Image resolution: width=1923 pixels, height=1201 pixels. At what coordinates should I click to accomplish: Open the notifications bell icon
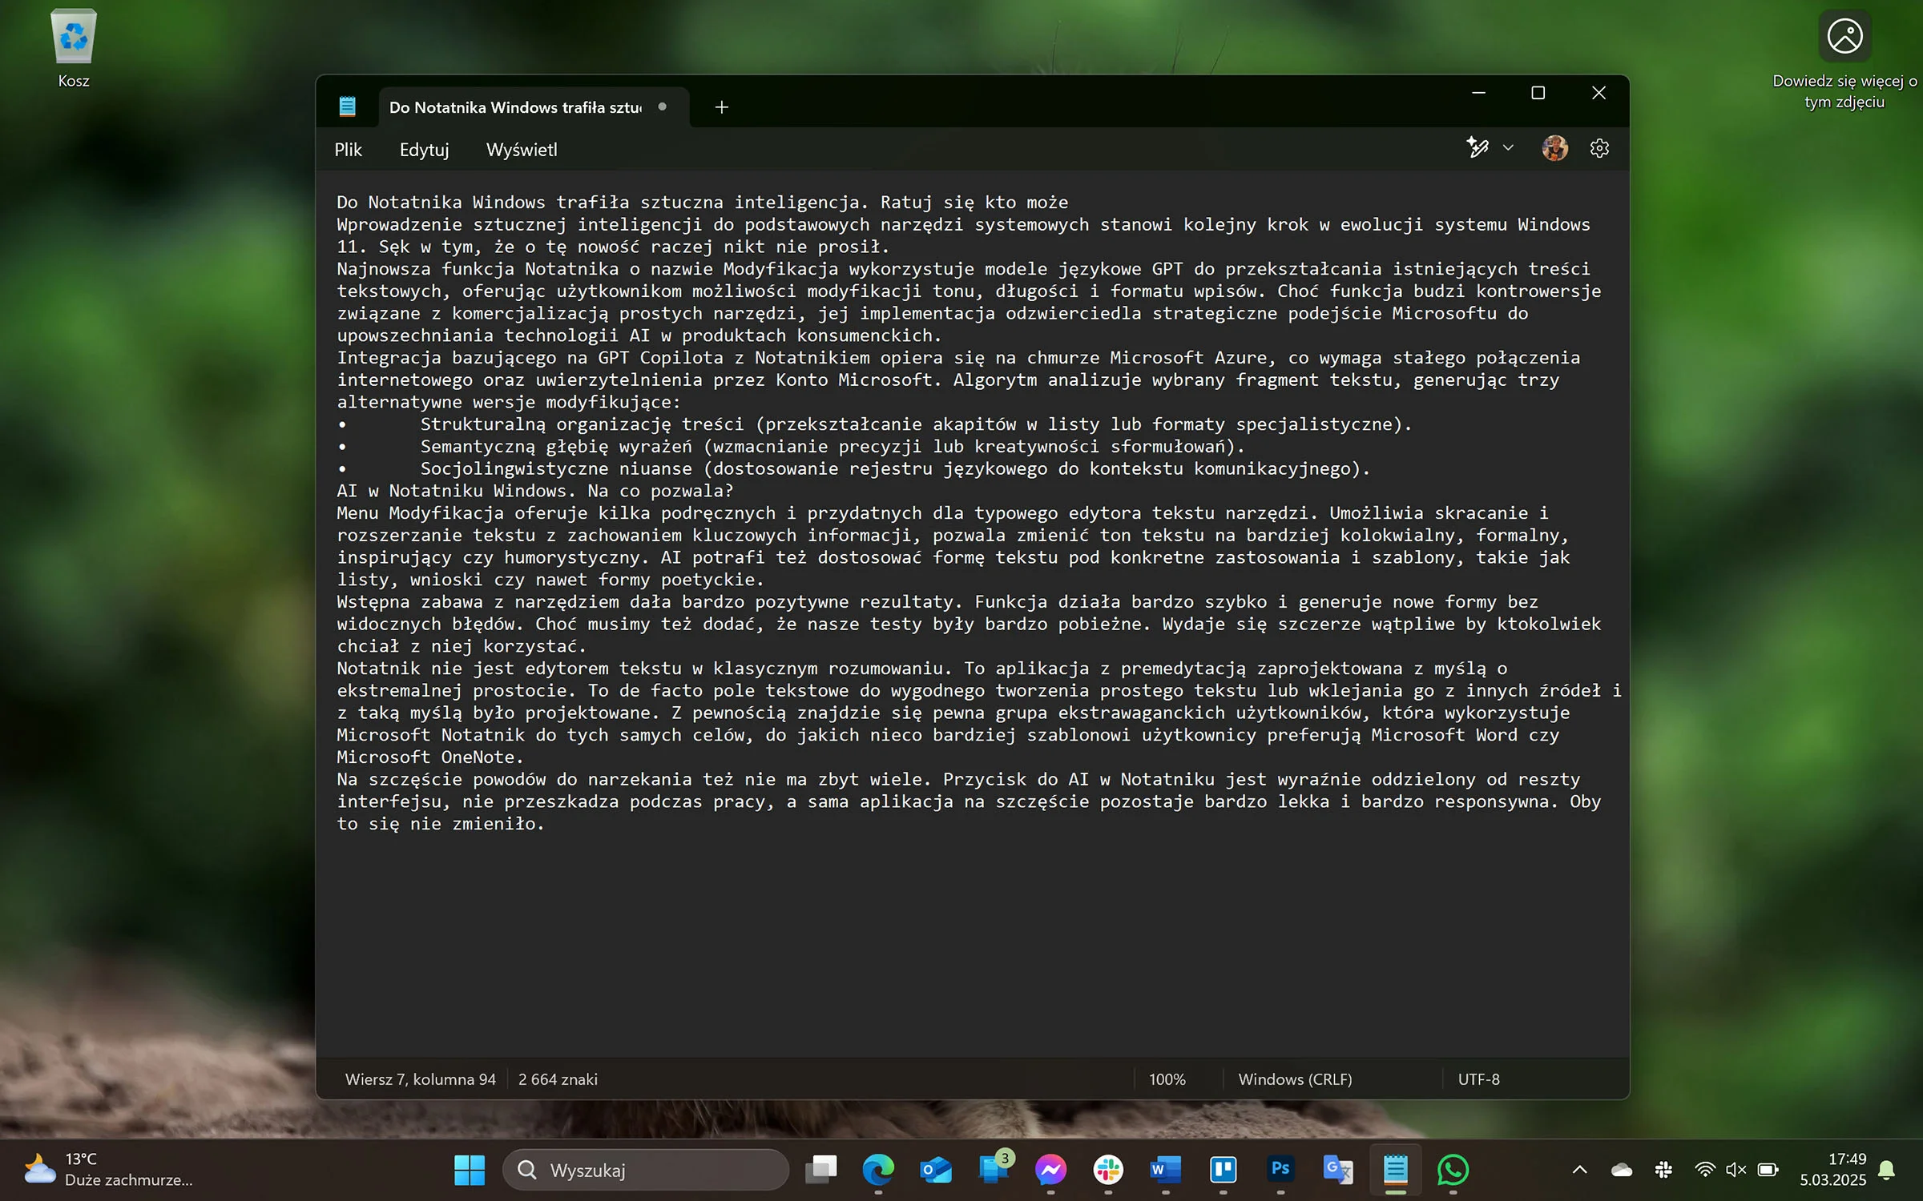(1887, 1170)
